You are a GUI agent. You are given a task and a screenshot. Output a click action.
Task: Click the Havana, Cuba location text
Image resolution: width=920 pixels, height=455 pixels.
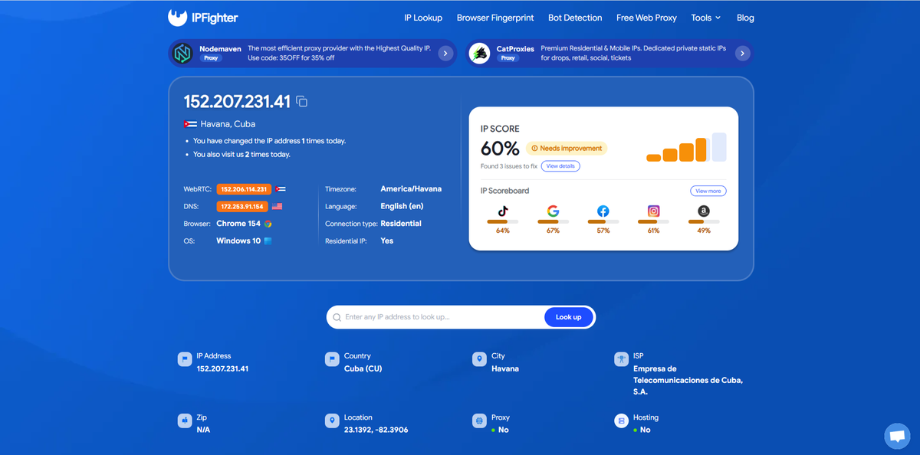(228, 124)
